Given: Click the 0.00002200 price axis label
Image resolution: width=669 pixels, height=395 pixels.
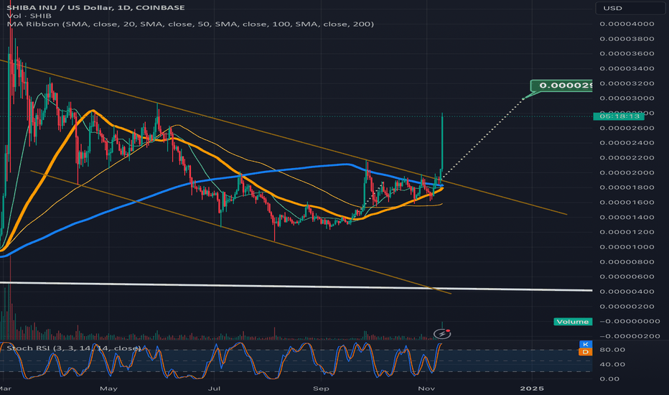Looking at the screenshot, I should coord(627,157).
